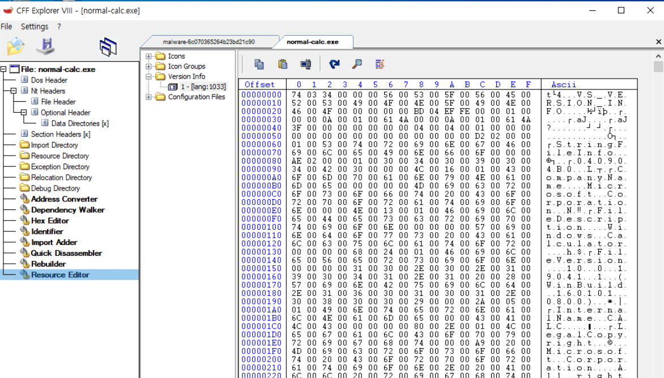Click the Open file folder icon
Image resolution: width=664 pixels, height=378 pixels.
point(16,46)
